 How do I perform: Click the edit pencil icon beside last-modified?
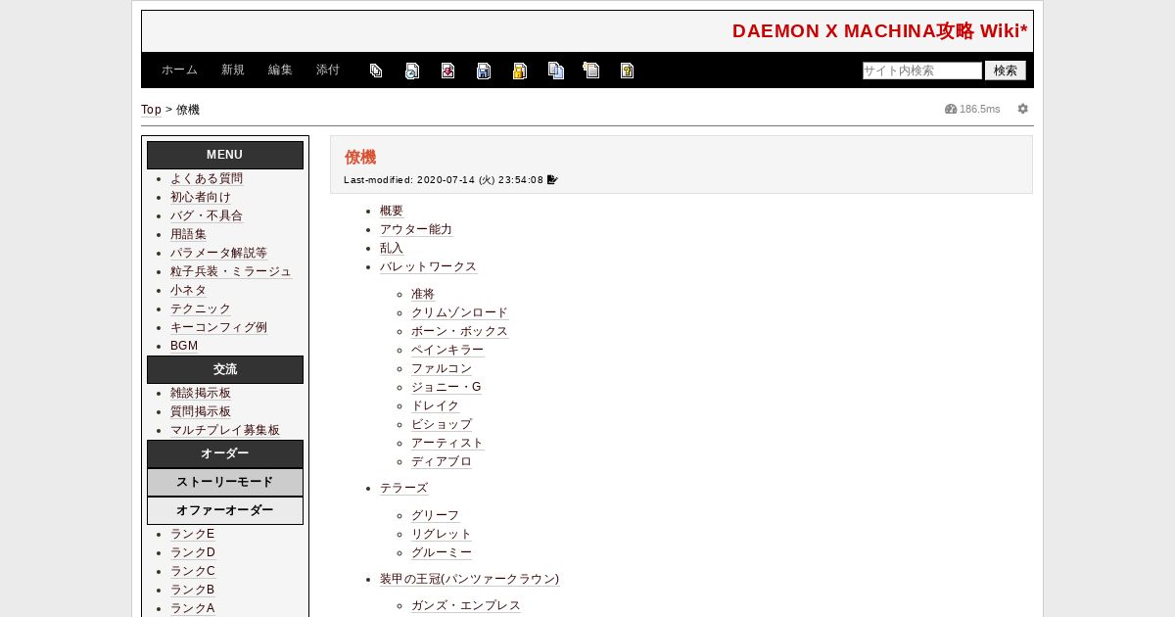click(552, 180)
